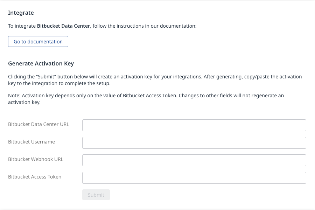Image resolution: width=315 pixels, height=210 pixels.
Task: Select the Bitbucket Webhook URL text box
Action: click(194, 160)
